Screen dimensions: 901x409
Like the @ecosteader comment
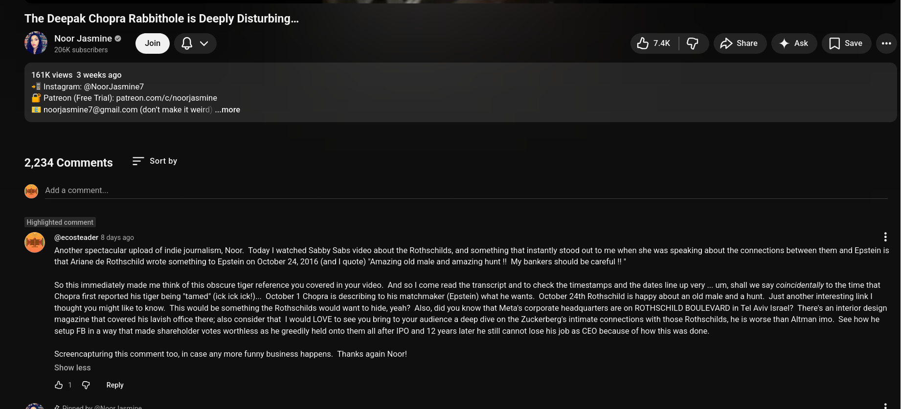tap(59, 385)
